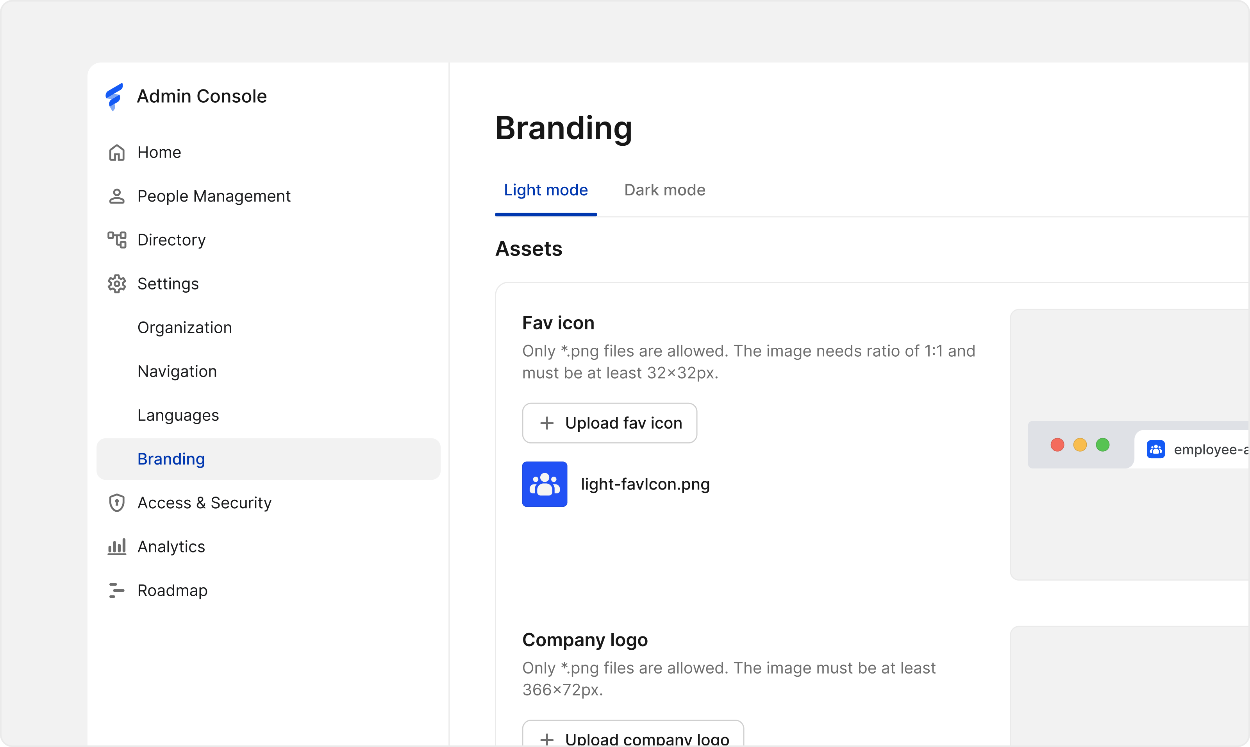This screenshot has width=1250, height=747.
Task: Click the plus icon in Upload fav icon
Action: coord(547,424)
